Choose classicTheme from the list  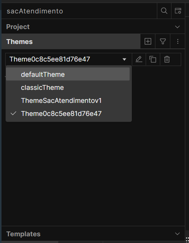click(x=68, y=88)
